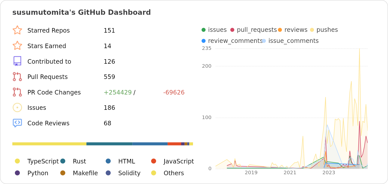The width and height of the screenshot is (388, 184).
Task: Click the Code Reviews value 68
Action: [x=107, y=123]
